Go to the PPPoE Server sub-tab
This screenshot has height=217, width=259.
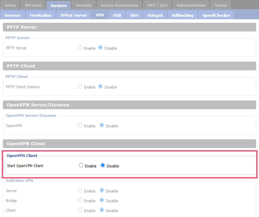pos(74,15)
